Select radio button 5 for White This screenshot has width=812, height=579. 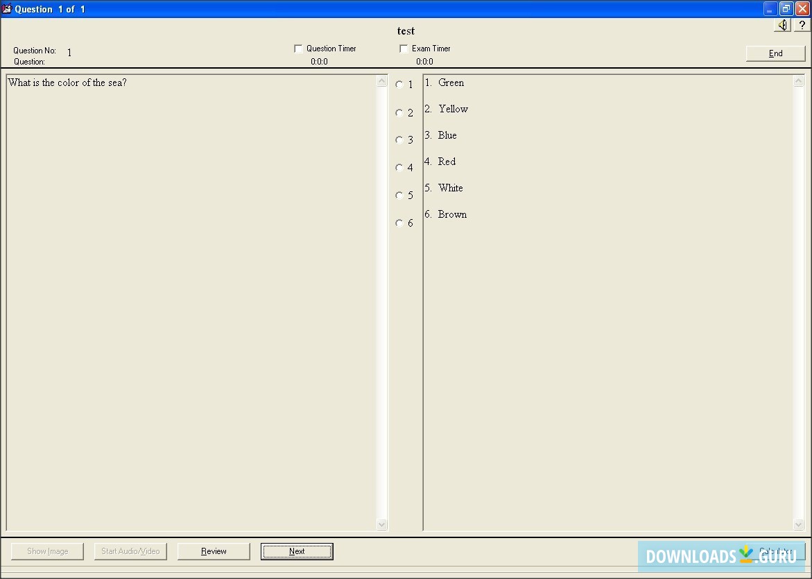399,195
